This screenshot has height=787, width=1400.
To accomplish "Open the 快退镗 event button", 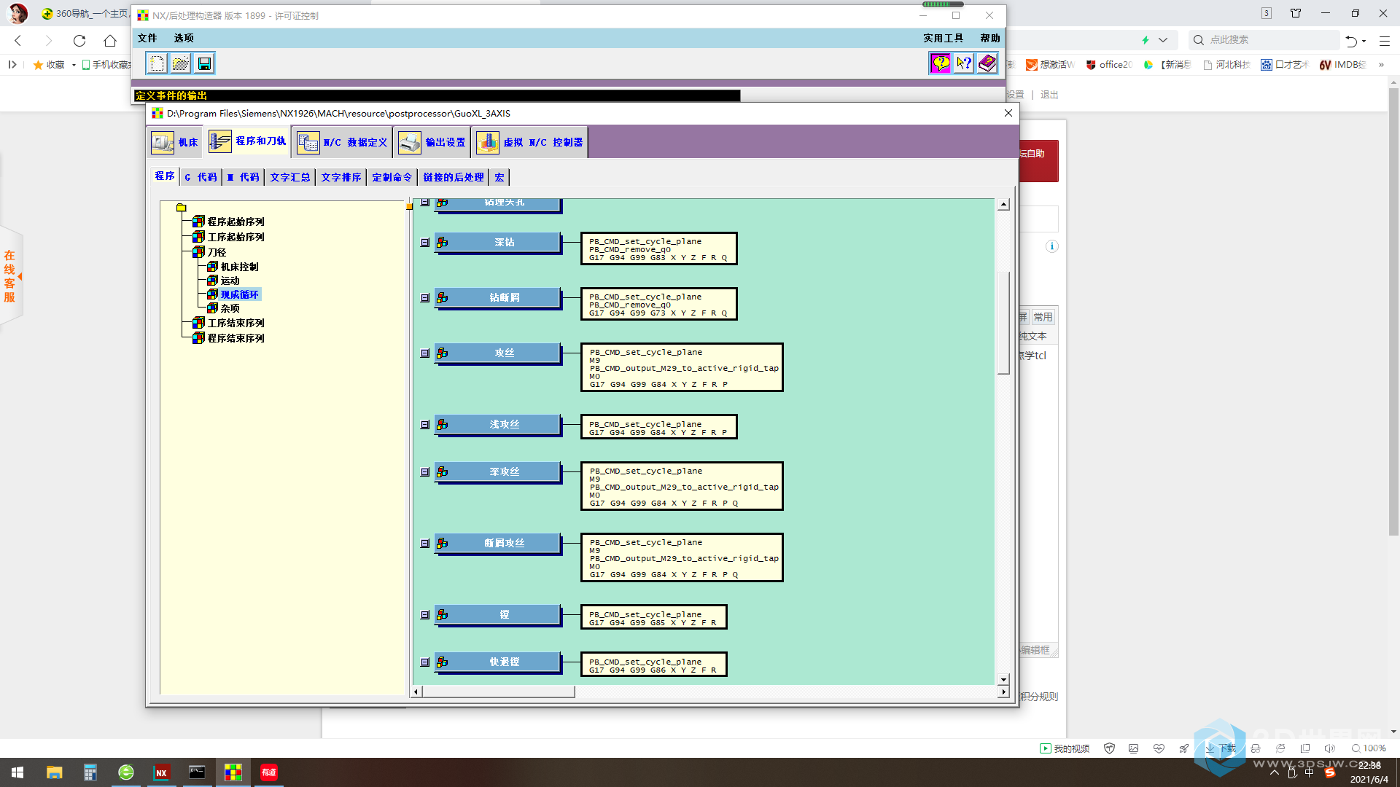I will point(498,662).
